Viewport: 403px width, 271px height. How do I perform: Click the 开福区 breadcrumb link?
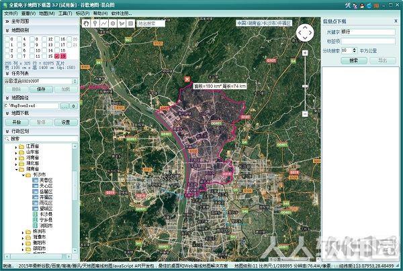(284, 23)
